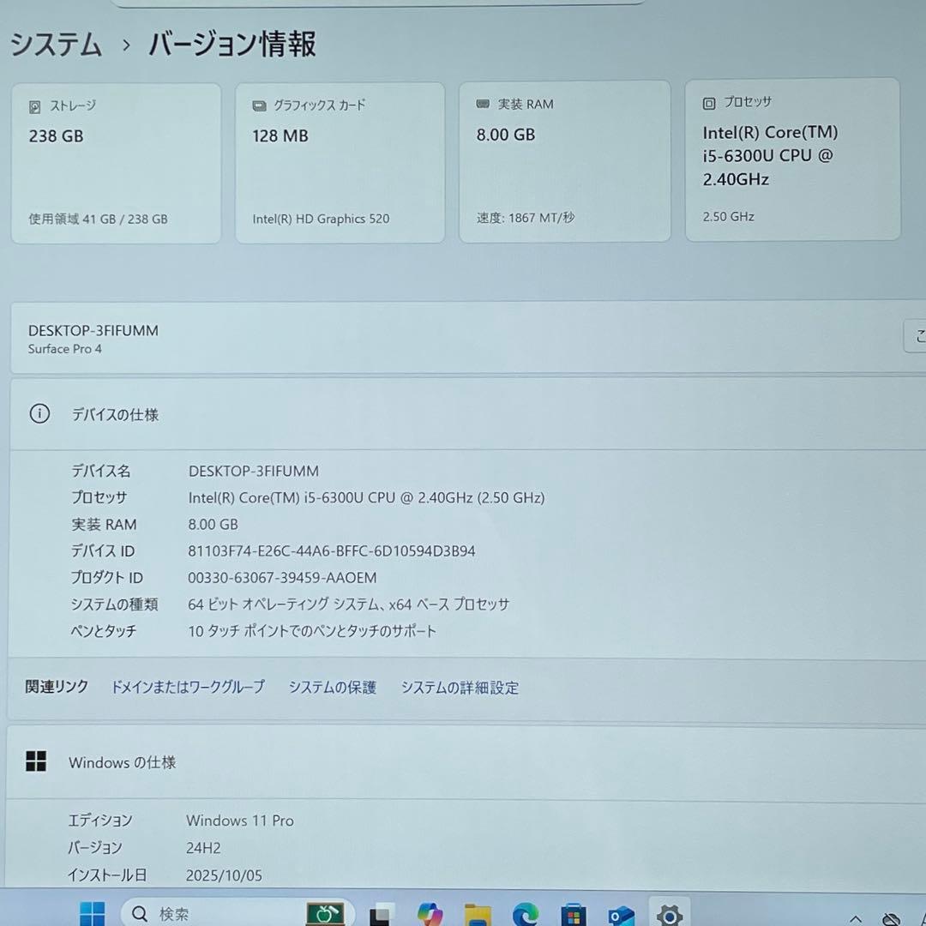
Task: Open the システムの詳細設定 link
Action: tap(460, 687)
